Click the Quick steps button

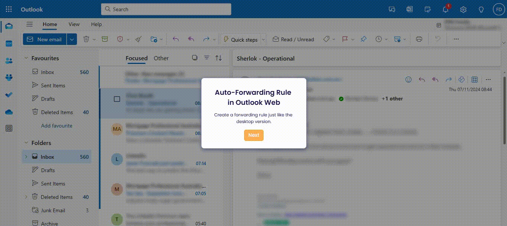point(240,39)
